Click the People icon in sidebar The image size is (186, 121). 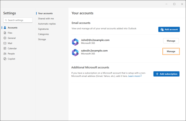tap(5, 54)
